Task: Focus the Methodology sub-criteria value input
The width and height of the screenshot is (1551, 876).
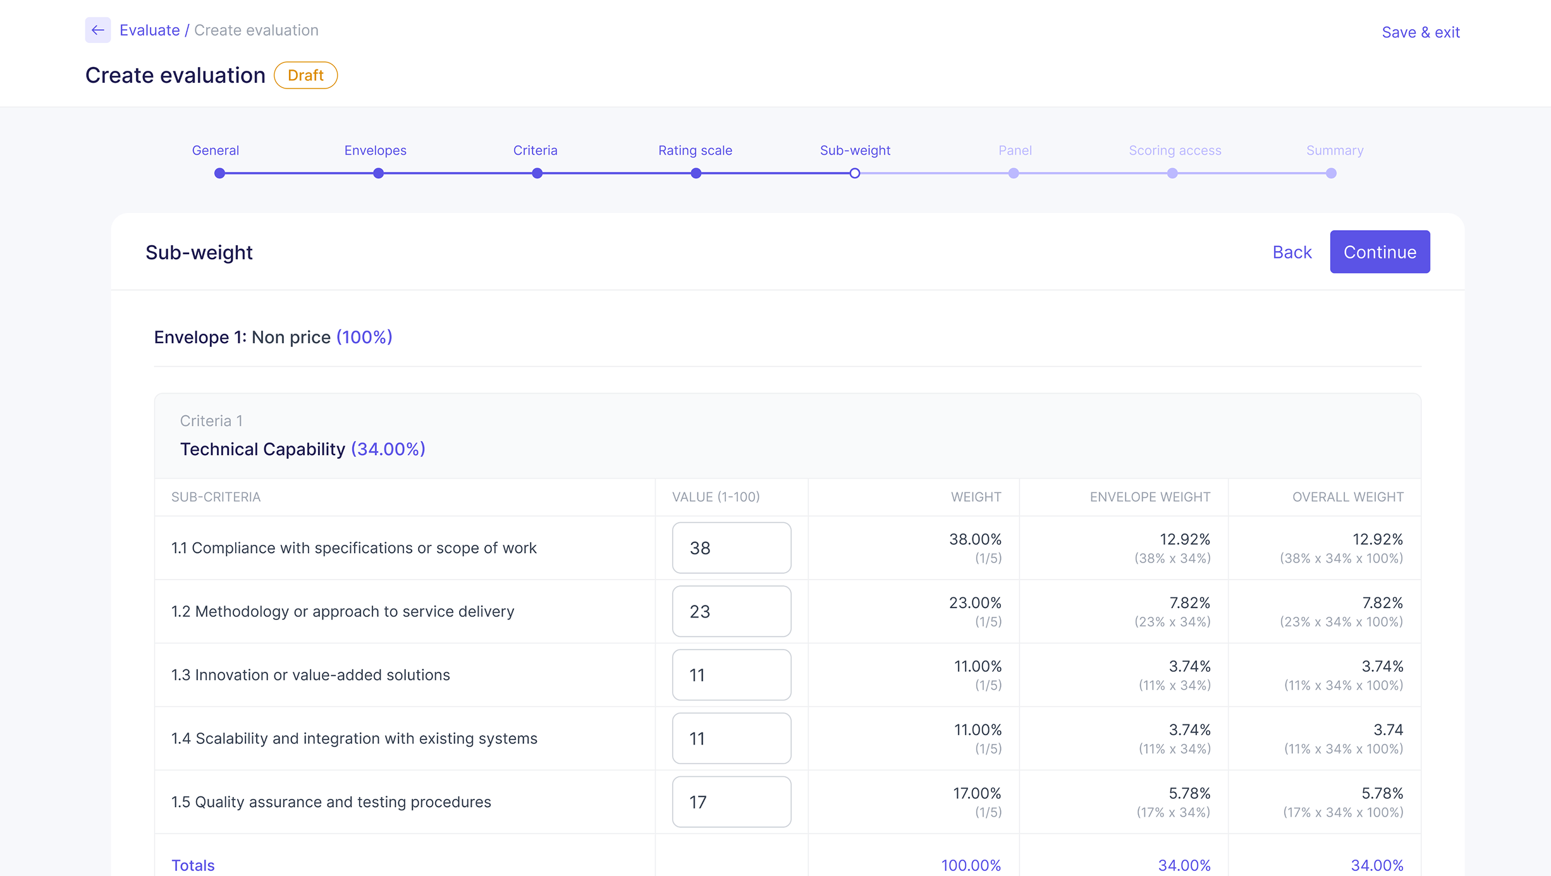Action: pos(731,611)
